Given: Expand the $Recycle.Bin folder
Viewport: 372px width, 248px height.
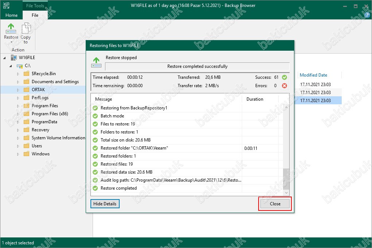Looking at the screenshot, I should click(x=18, y=74).
